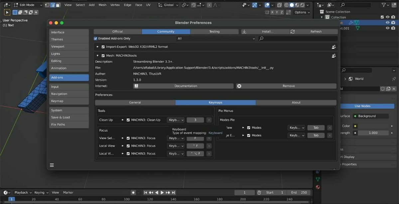The height and width of the screenshot is (204, 399).
Task: Click the Material properties tab icon
Action: coord(318,187)
